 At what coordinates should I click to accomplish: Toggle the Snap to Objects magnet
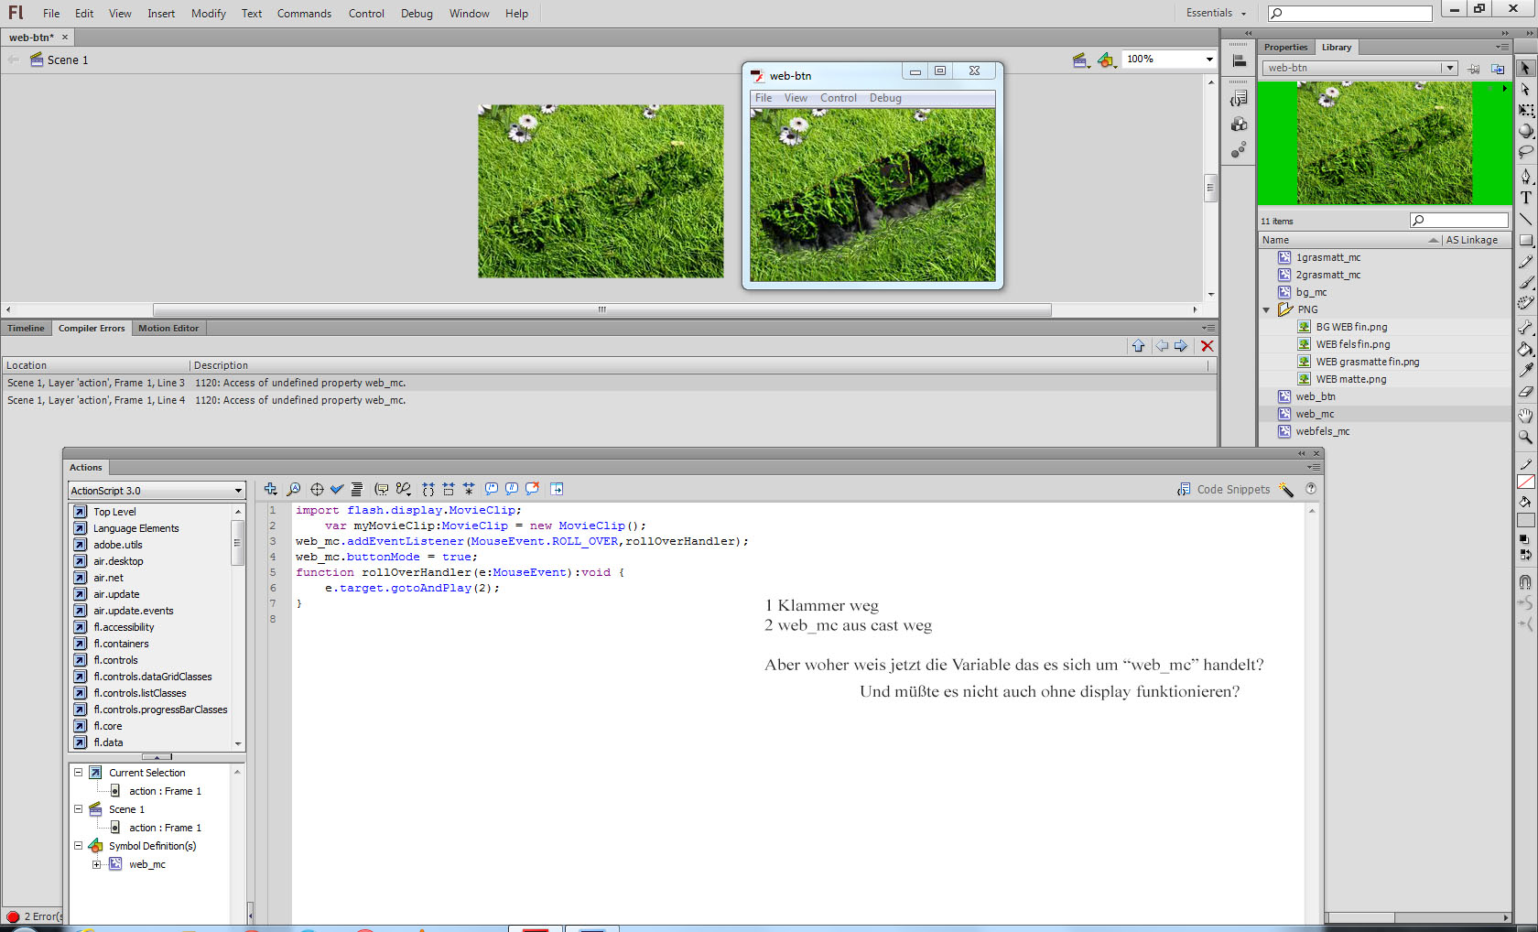click(1525, 582)
